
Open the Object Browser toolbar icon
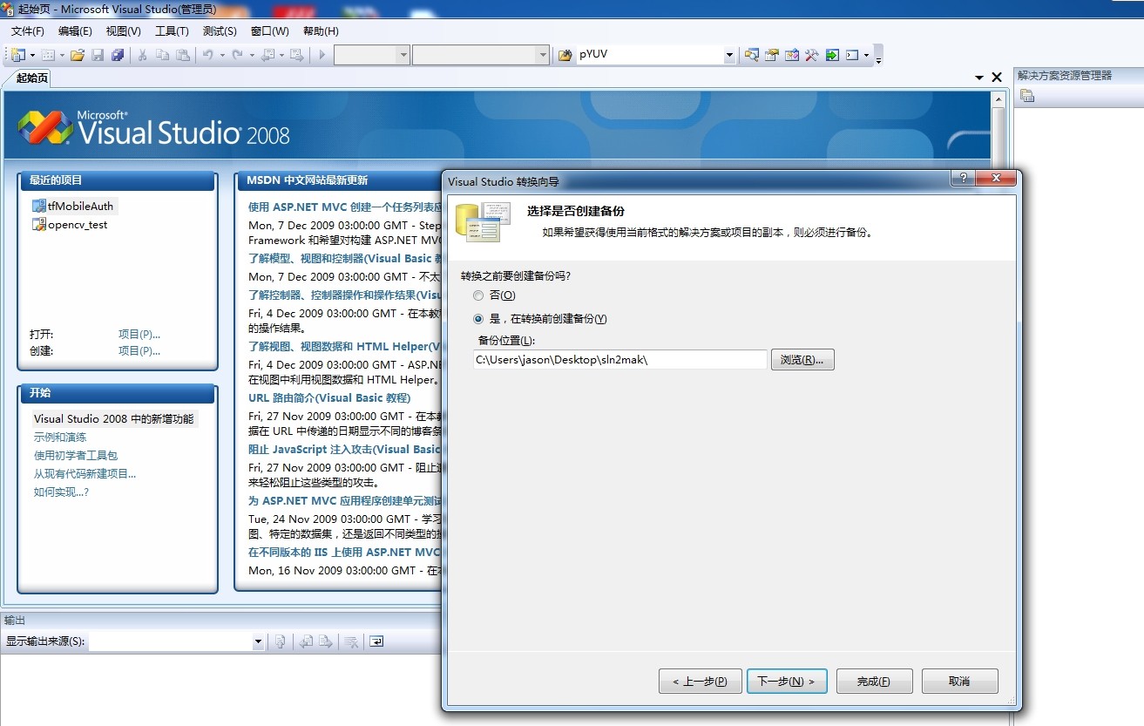pos(792,55)
